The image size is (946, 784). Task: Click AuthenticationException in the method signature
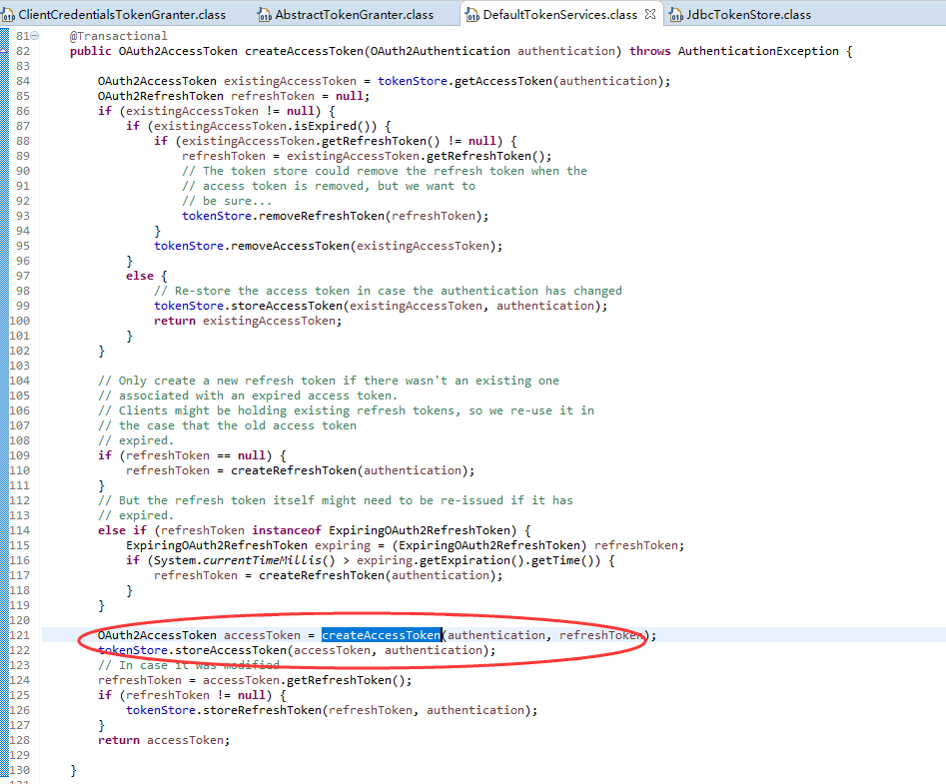(758, 51)
